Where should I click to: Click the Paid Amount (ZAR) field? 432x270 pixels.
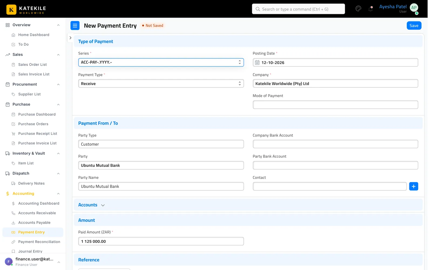[161, 241]
